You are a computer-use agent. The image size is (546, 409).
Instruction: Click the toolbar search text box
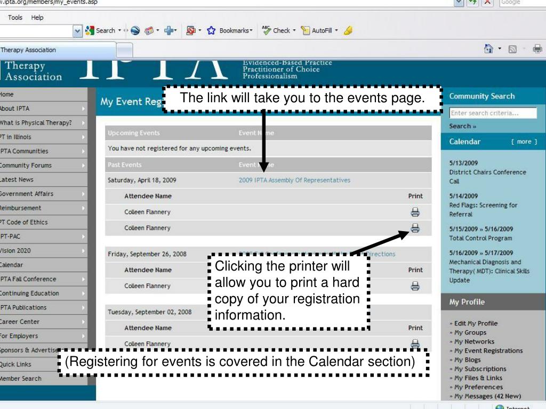click(36, 31)
